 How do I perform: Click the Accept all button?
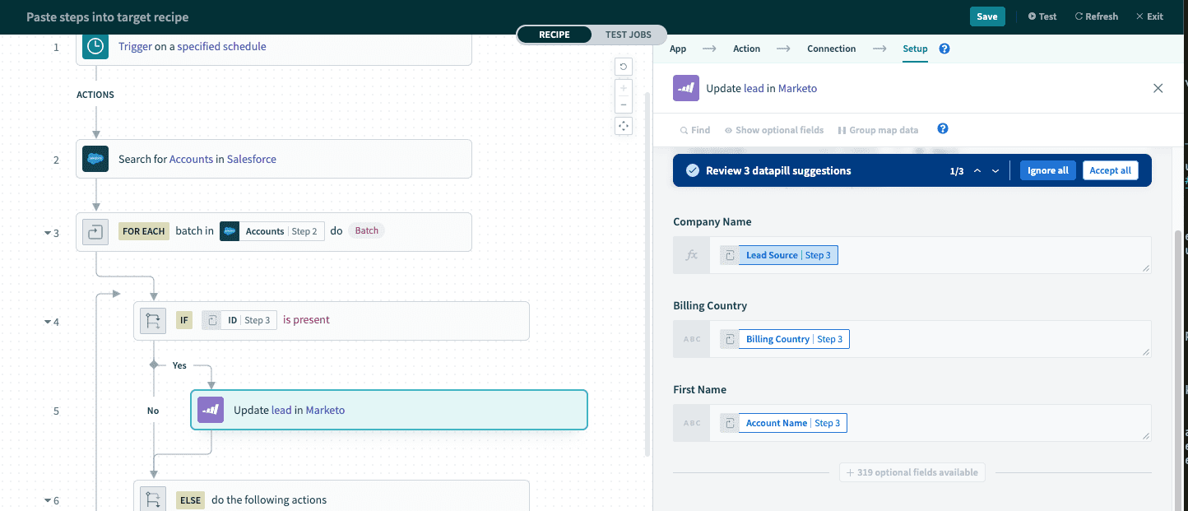[x=1110, y=170]
